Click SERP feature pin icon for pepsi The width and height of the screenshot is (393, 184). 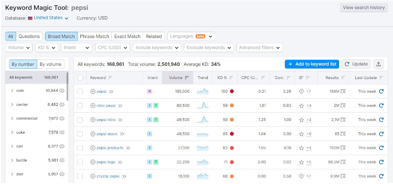click(301, 91)
